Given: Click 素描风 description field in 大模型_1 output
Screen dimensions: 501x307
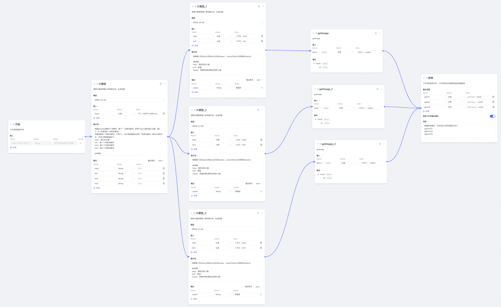Looking at the screenshot, I should tap(247, 88).
